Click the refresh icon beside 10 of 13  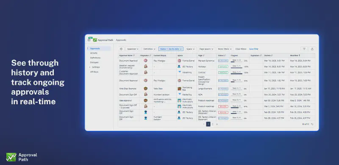point(312,124)
